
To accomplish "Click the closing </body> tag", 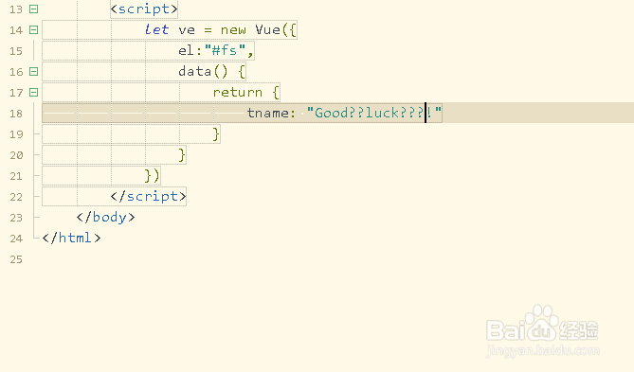I will coord(105,218).
